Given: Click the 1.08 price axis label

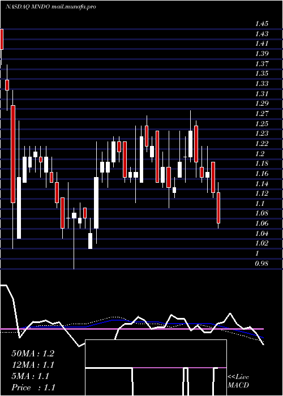Looking at the screenshot, I should [261, 213].
